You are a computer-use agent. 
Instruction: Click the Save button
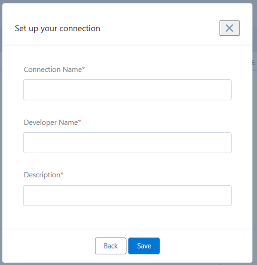[144, 246]
